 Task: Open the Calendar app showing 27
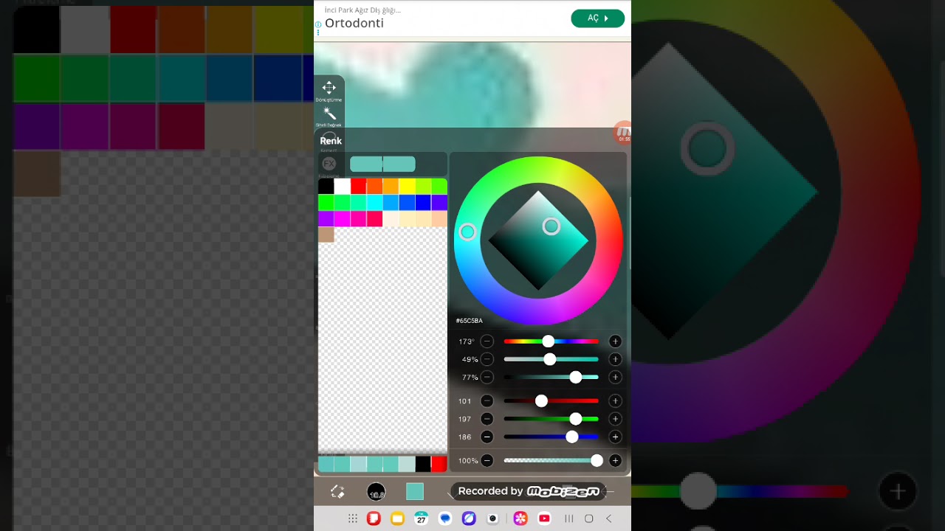[x=421, y=518]
